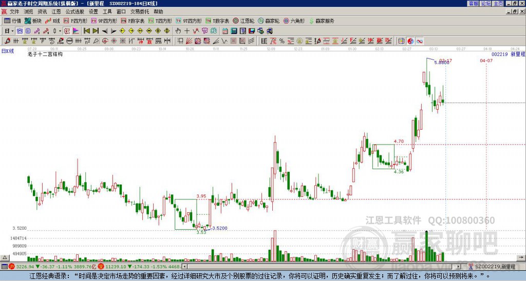The height and width of the screenshot is (281, 526).
Task: Open the 交易委托 menu
Action: pyautogui.click(x=140, y=11)
